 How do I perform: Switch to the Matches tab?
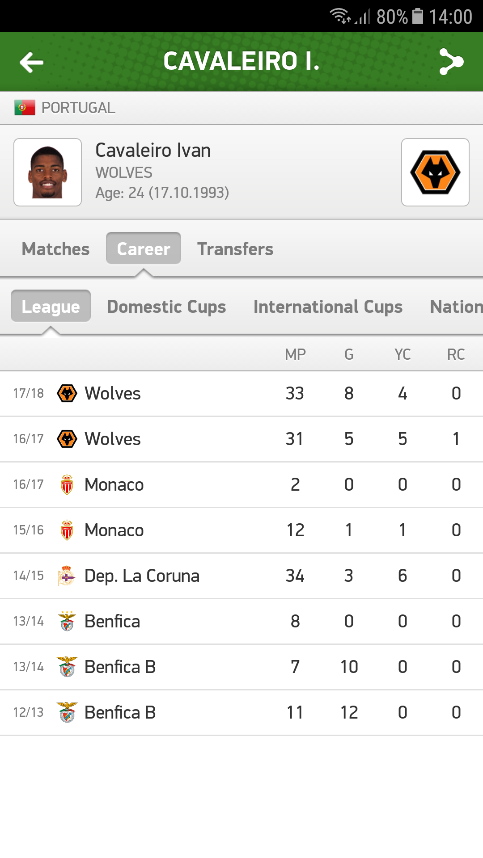[56, 249]
